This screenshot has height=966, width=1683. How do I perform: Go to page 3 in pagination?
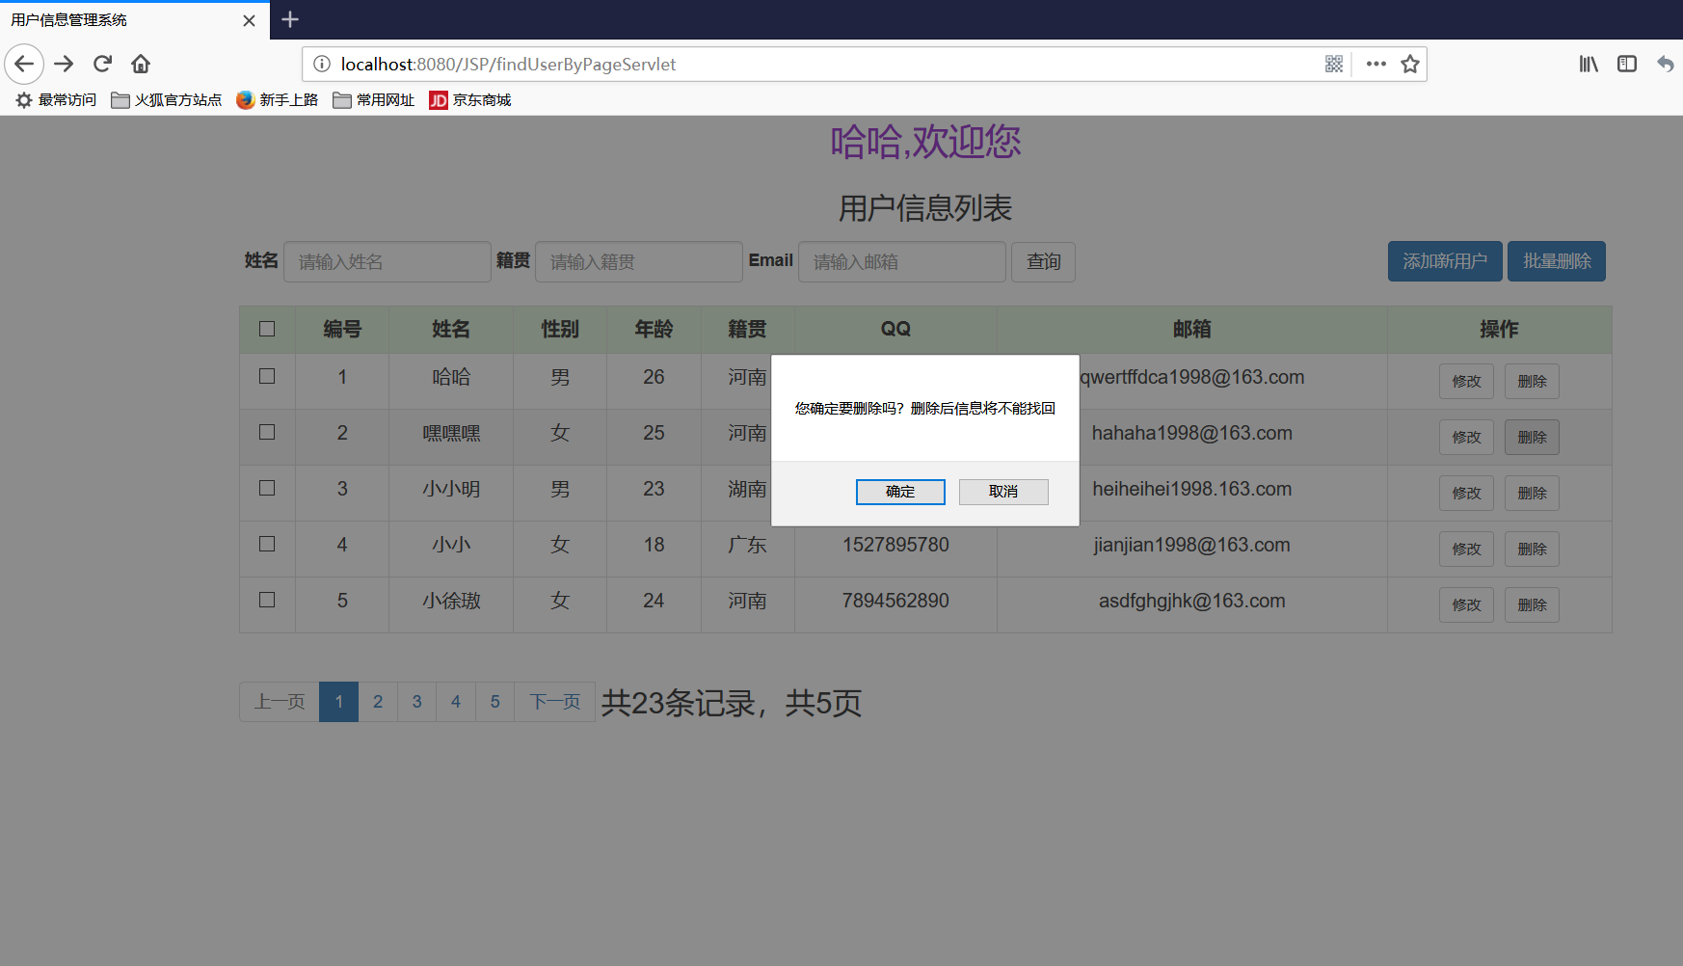[x=416, y=702]
